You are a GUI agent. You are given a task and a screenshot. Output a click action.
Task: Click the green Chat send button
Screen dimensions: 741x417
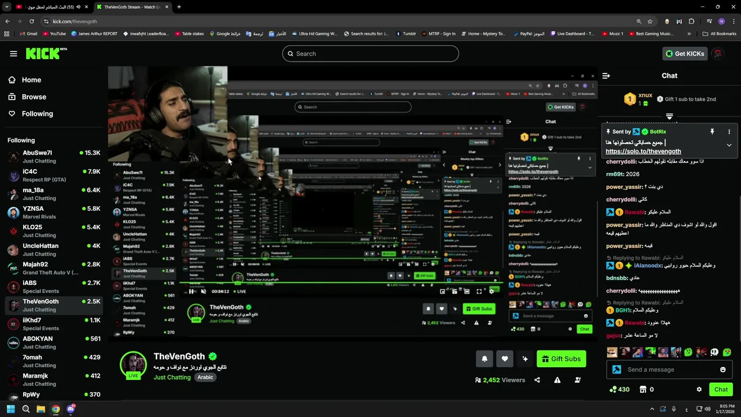721,390
